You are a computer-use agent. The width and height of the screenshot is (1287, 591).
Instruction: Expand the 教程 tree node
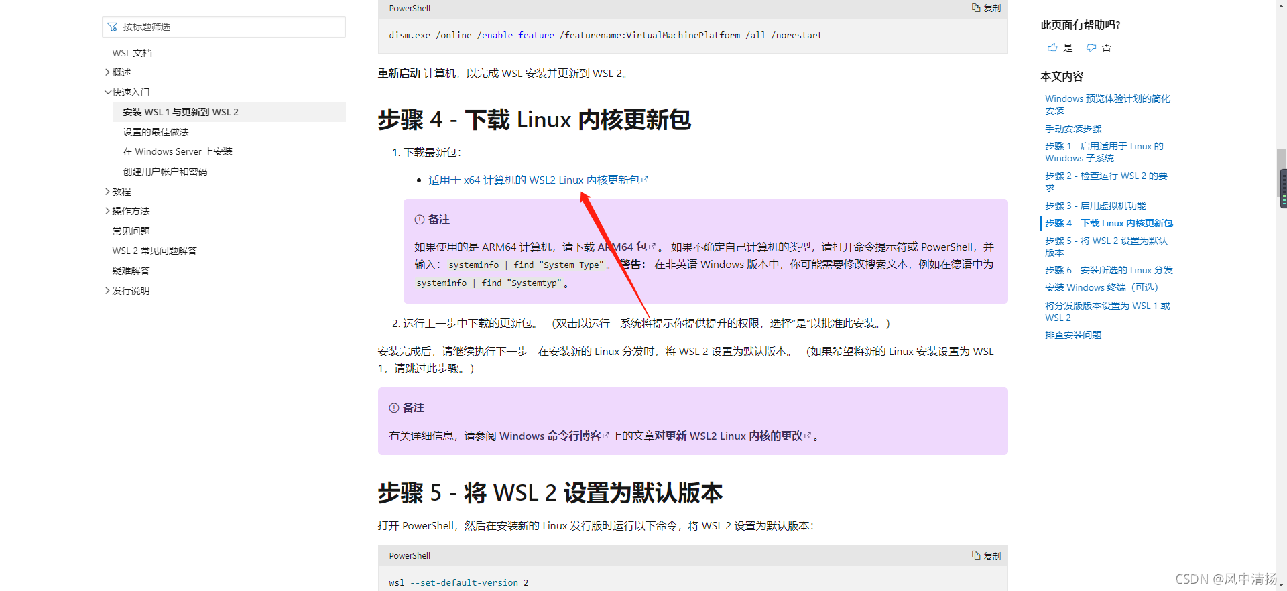tap(107, 192)
